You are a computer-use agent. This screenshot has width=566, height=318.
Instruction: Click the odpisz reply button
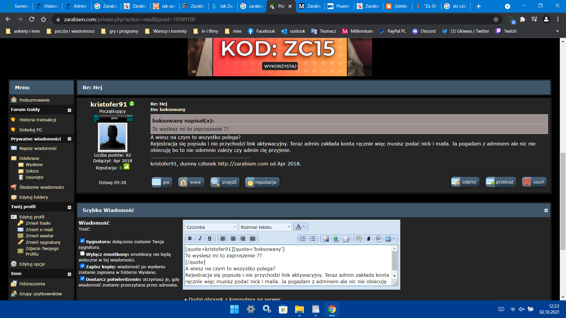[x=465, y=182]
